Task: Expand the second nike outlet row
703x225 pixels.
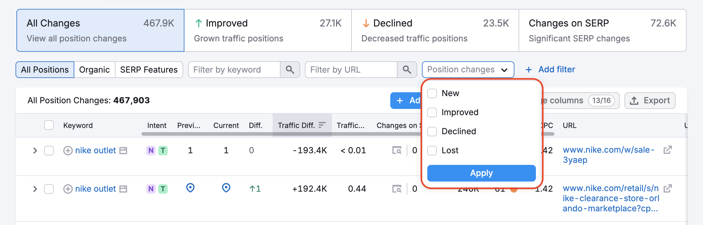Action: [x=35, y=188]
